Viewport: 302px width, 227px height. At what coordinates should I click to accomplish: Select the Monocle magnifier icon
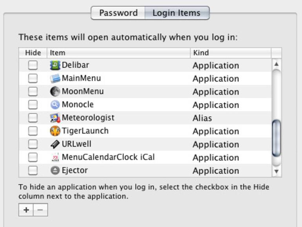pyautogui.click(x=55, y=105)
